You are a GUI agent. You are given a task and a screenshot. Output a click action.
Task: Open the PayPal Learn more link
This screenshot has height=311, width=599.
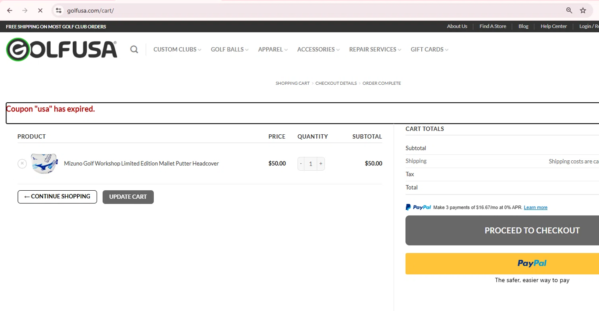tap(536, 207)
